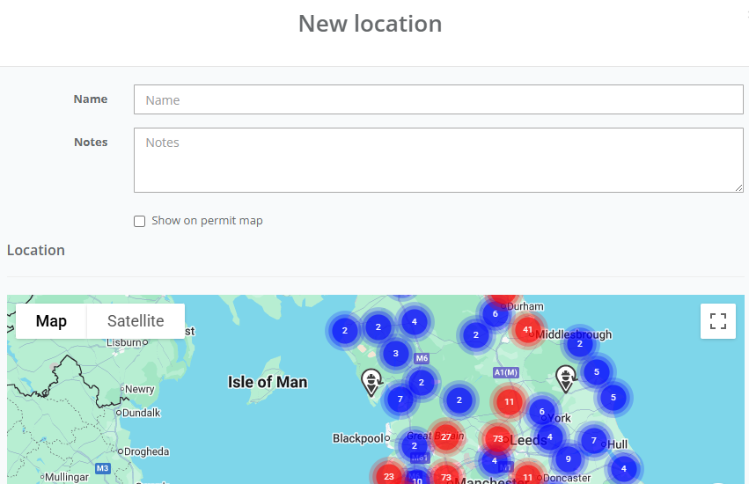Toggle fullscreen map view
Image resolution: width=749 pixels, height=484 pixels.
coord(717,321)
